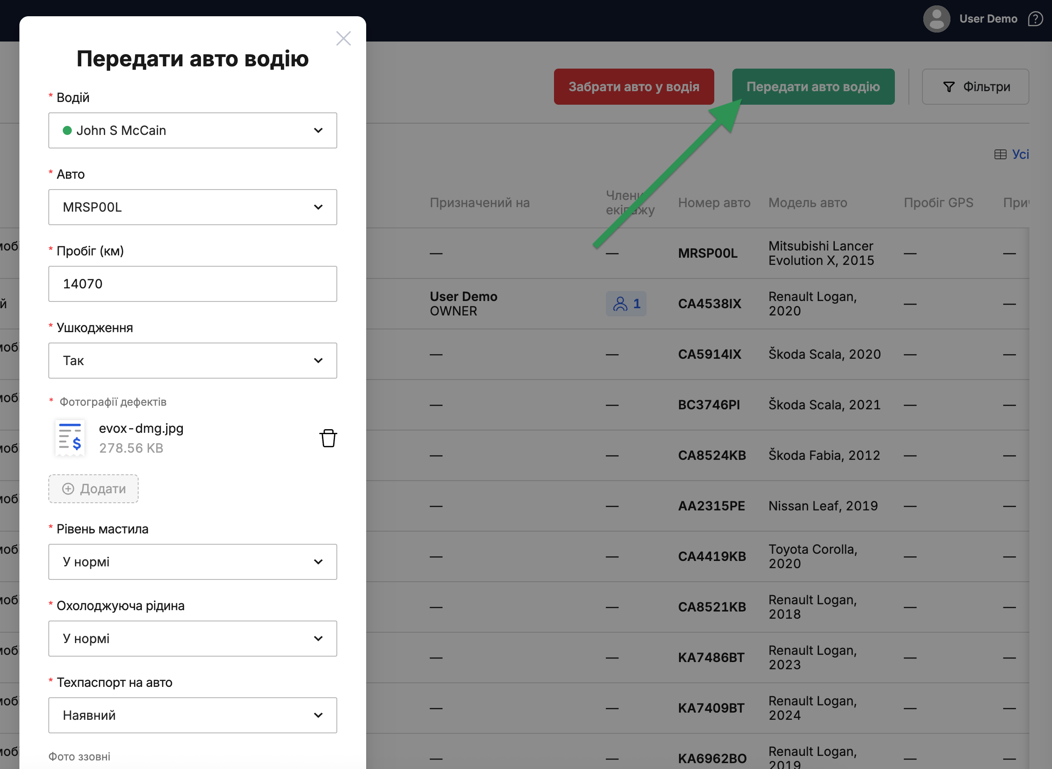Open the Охолоджуюча рідина dropdown
Viewport: 1052px width, 769px height.
(192, 639)
